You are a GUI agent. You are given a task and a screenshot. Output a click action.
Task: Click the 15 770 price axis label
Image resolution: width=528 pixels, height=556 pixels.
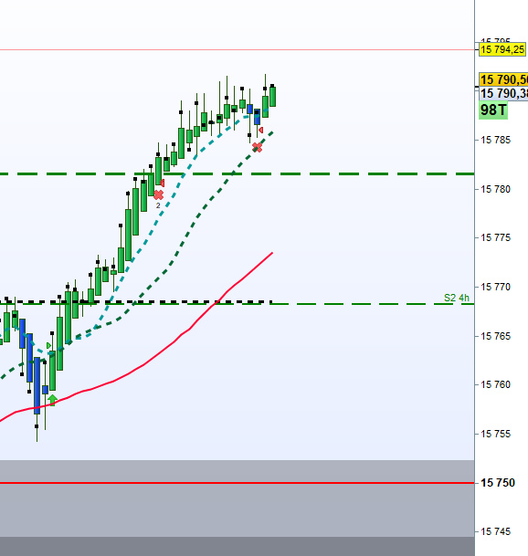click(495, 287)
